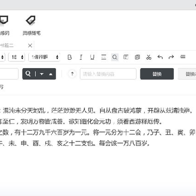Click the replace all button
The height and width of the screenshot is (196, 196).
(187, 74)
